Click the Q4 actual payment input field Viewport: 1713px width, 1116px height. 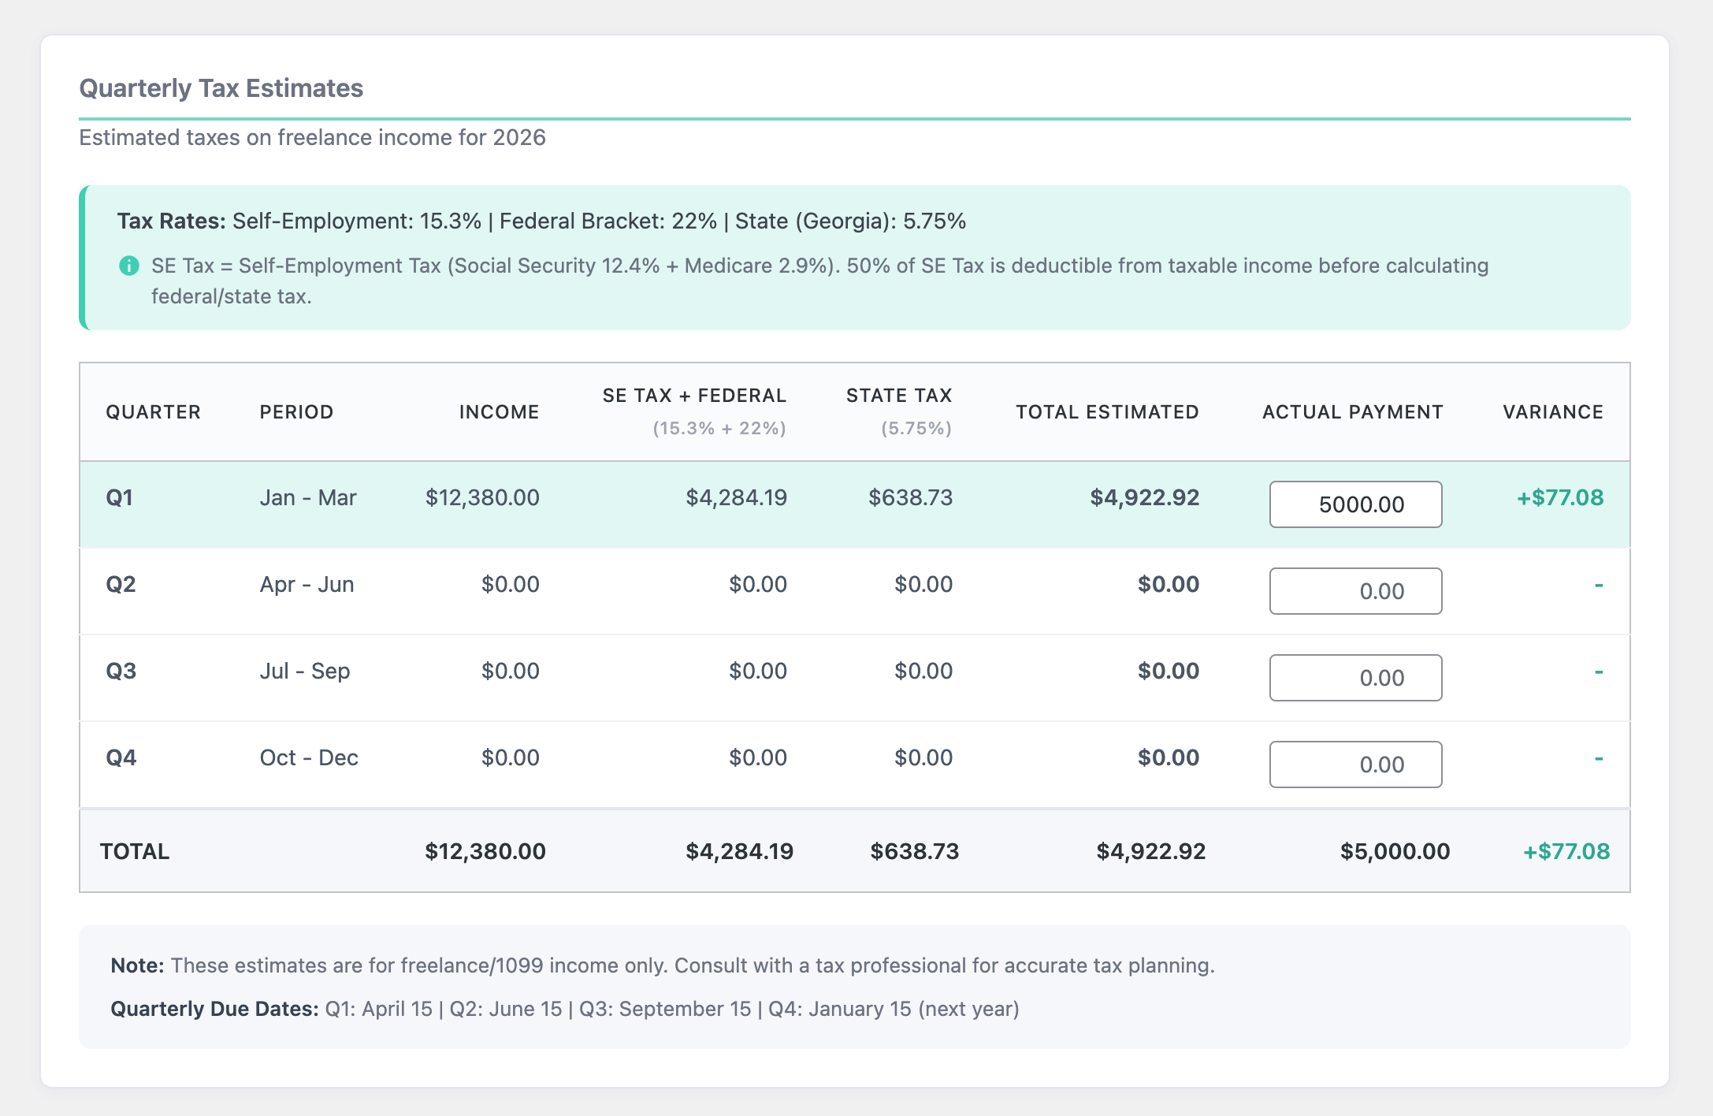(1355, 764)
